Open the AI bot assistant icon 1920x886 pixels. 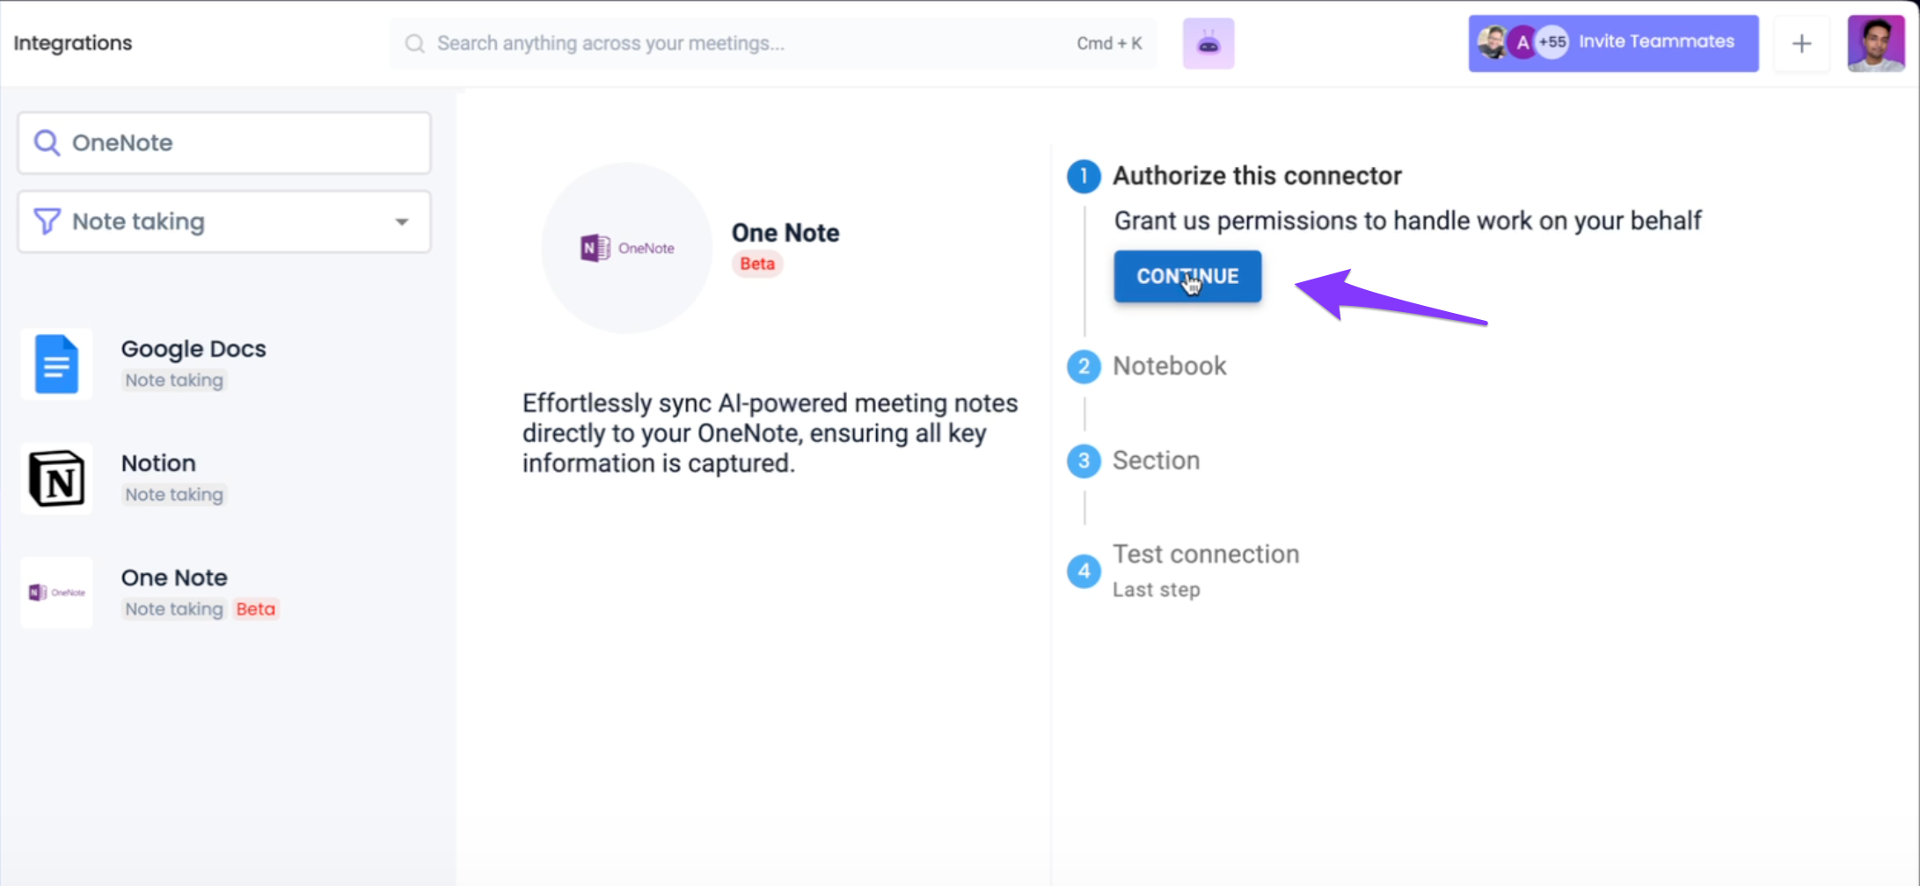(1208, 43)
